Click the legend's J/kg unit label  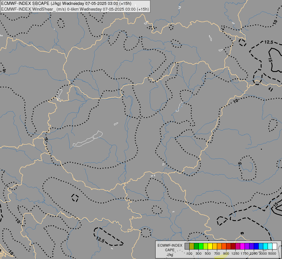point(170,255)
